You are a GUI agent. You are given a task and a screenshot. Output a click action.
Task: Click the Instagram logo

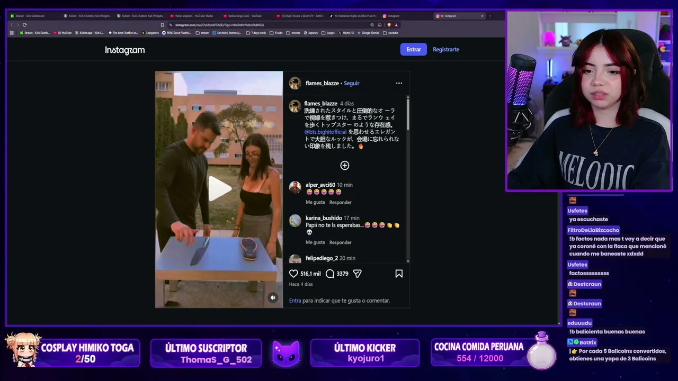[125, 50]
